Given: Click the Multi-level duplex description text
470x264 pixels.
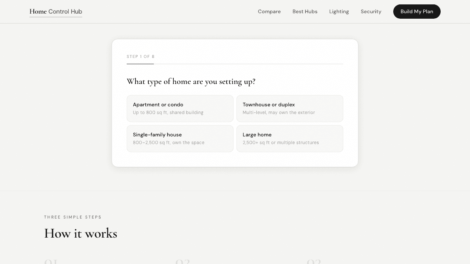Looking at the screenshot, I should pos(279,113).
